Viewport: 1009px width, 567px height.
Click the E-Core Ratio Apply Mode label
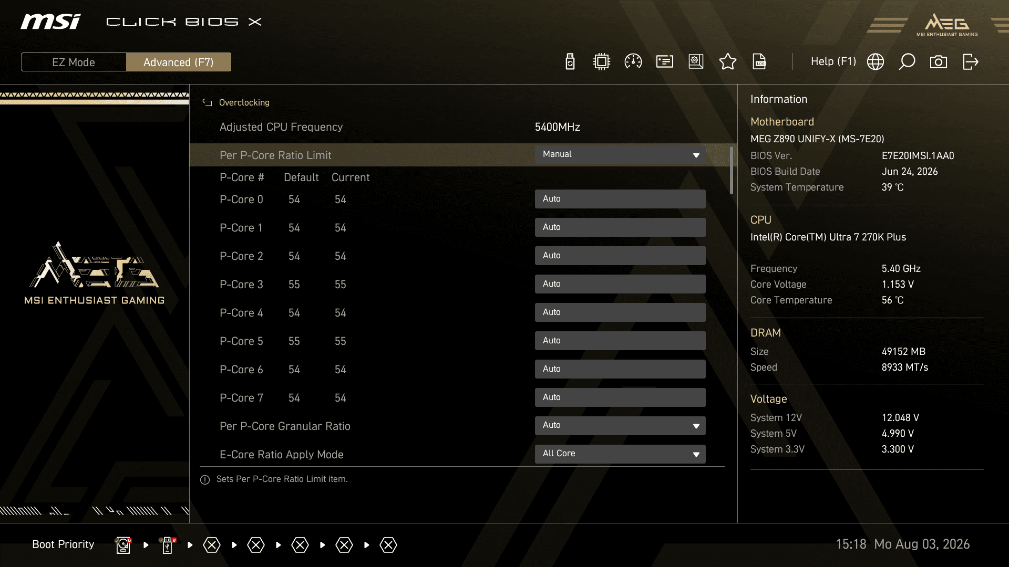[282, 455]
